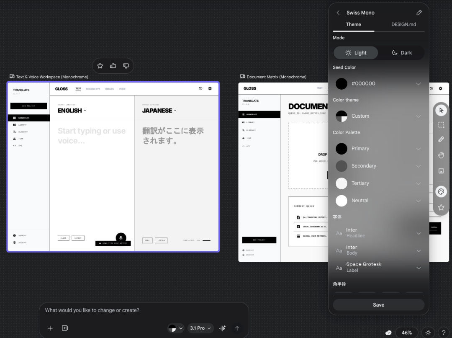The height and width of the screenshot is (338, 452).
Task: Toggle the brightness icon near zoom level
Action: [428, 333]
